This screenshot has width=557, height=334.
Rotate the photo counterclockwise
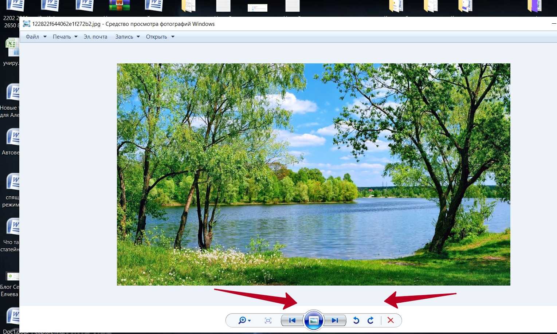coord(356,321)
